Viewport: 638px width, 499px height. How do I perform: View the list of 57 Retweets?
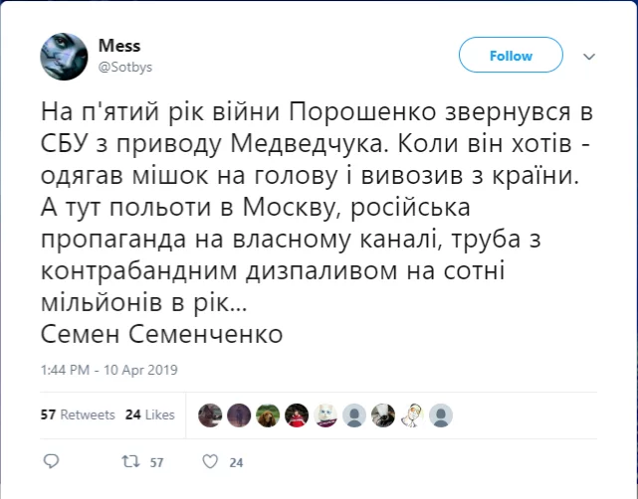click(78, 415)
